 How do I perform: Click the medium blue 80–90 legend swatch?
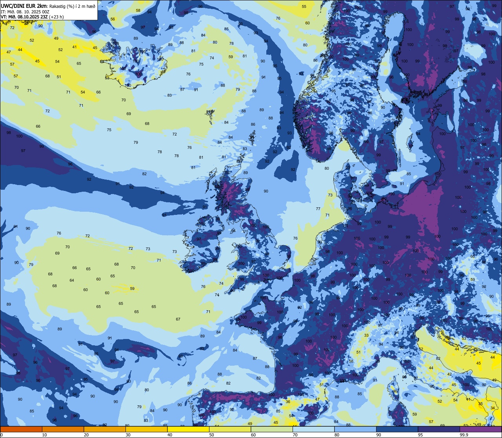(355, 429)
